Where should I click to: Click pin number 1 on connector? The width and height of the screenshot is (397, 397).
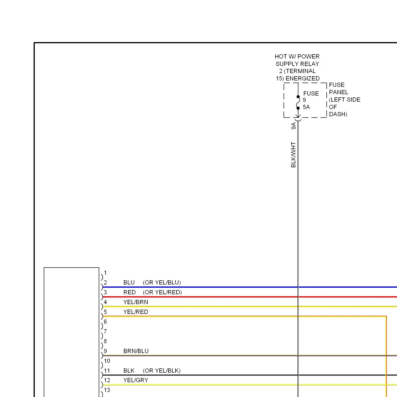(x=105, y=273)
